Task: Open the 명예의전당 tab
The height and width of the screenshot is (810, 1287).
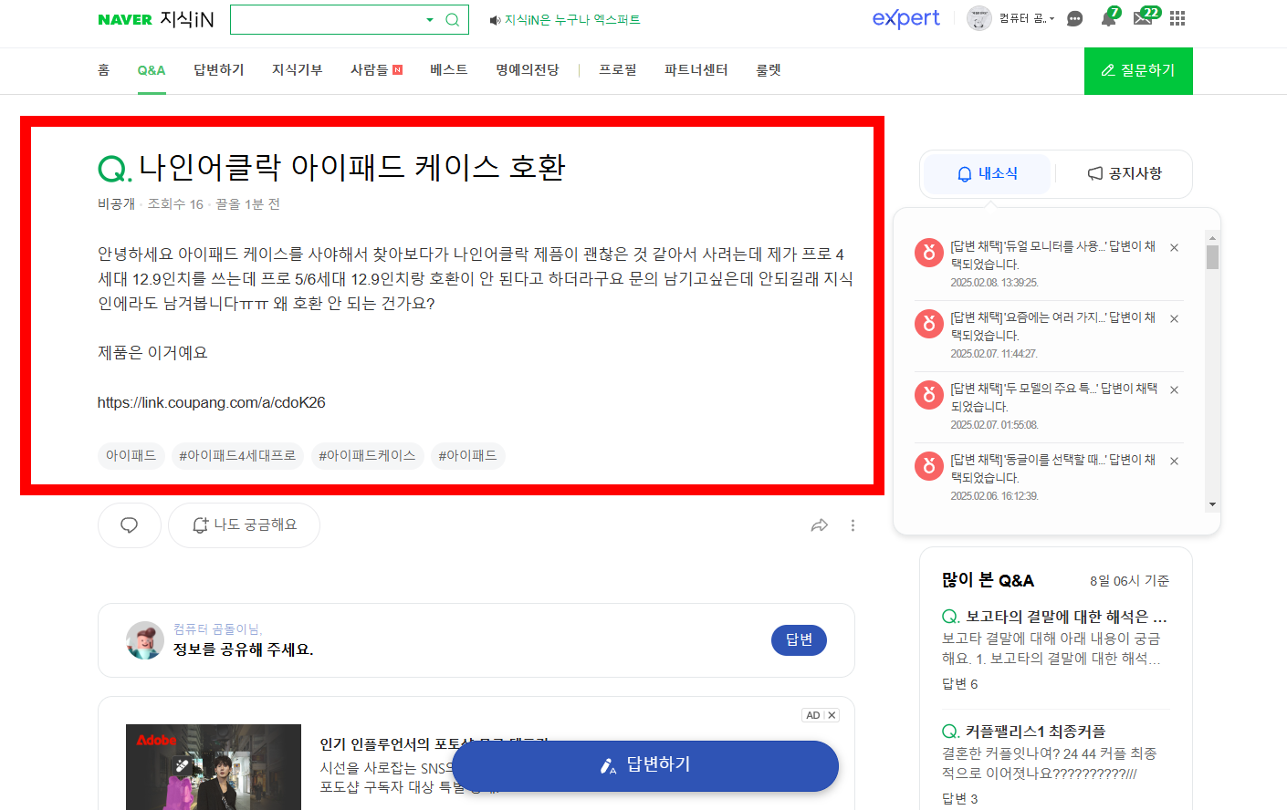Action: click(x=528, y=70)
